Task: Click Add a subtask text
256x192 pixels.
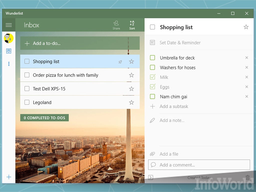Action: tap(174, 106)
